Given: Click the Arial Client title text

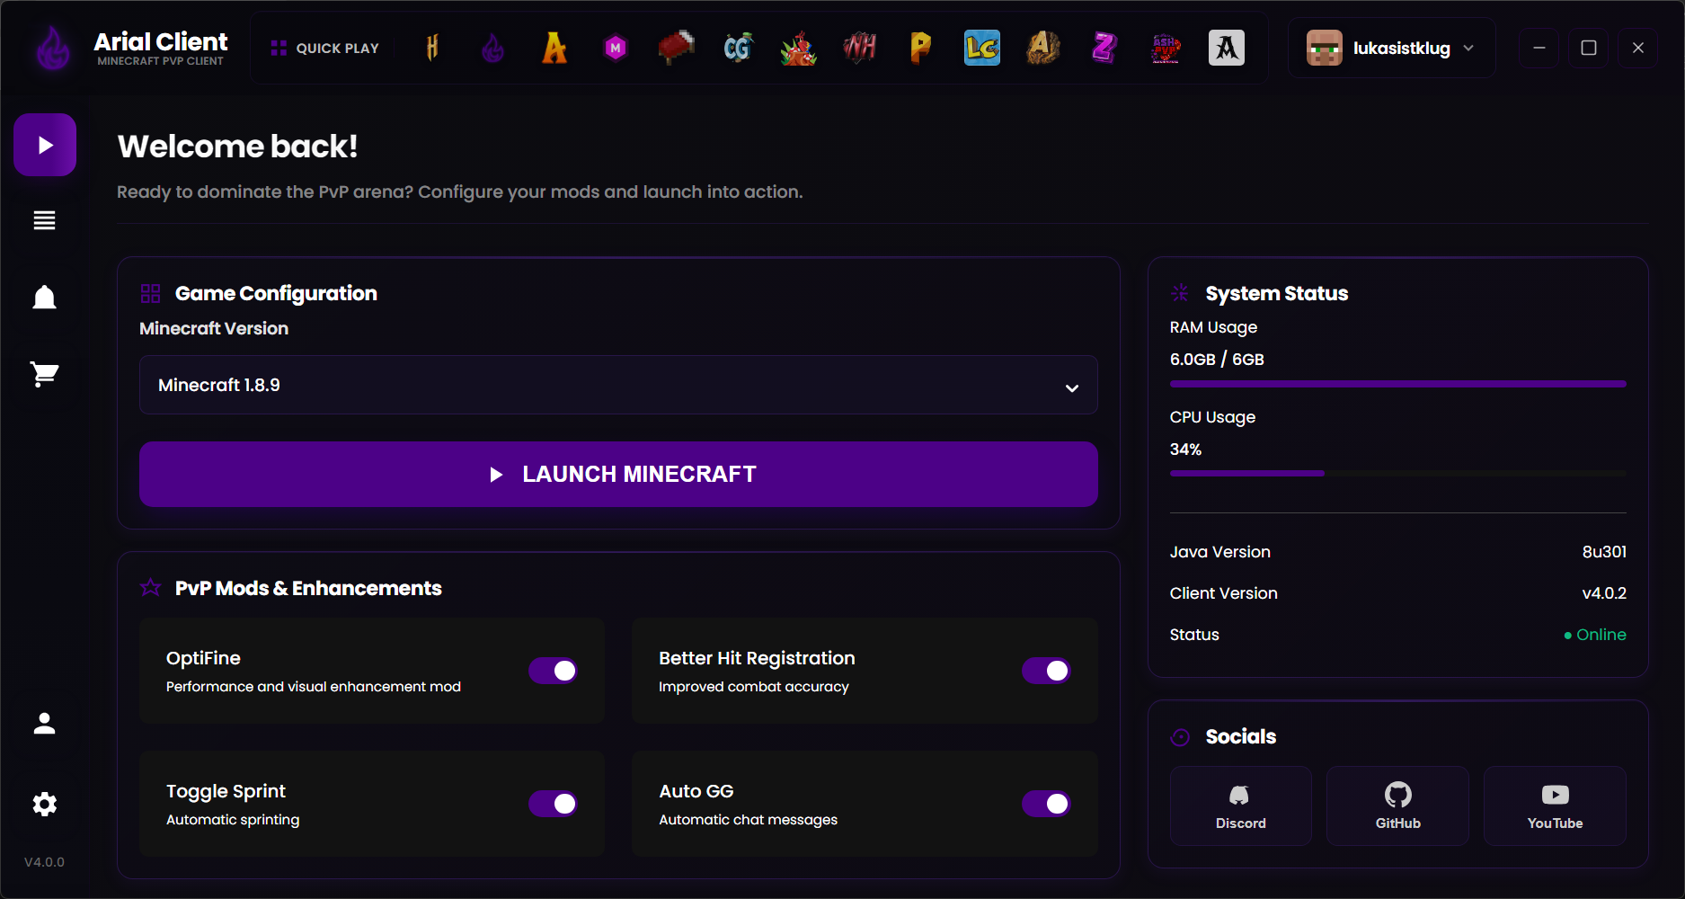Looking at the screenshot, I should (x=161, y=41).
